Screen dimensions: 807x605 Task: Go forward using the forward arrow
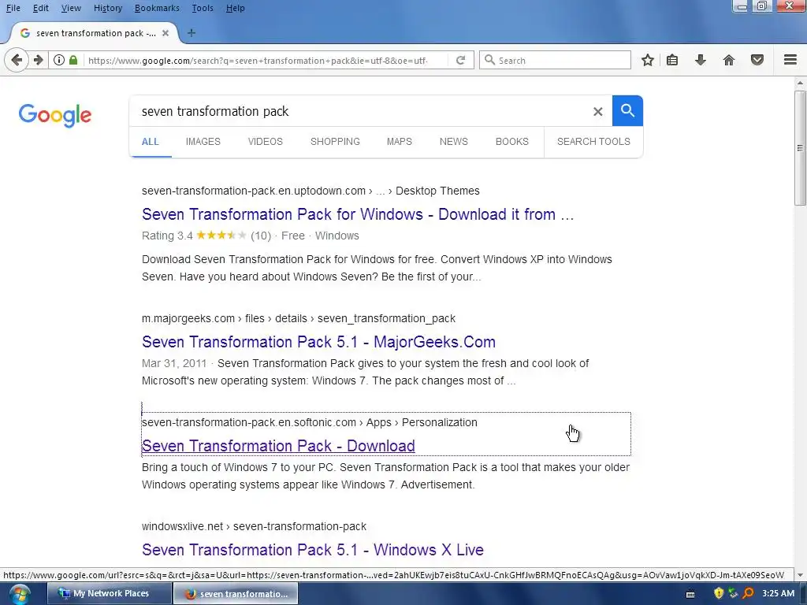[x=39, y=60]
